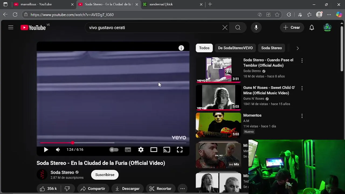Mute the video volume

(58, 150)
